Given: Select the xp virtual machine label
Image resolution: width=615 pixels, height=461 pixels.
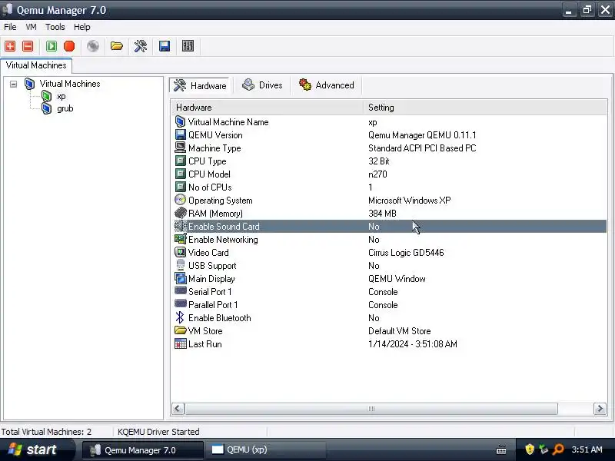Looking at the screenshot, I should tap(61, 96).
